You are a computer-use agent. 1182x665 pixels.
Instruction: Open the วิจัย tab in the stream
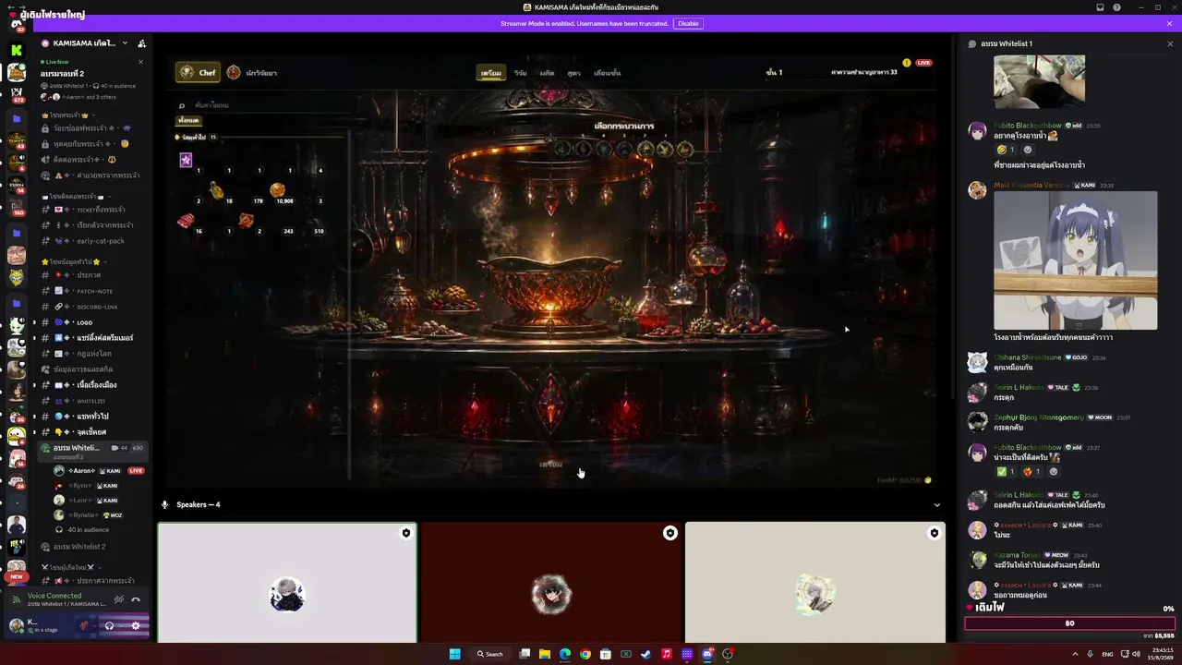521,73
